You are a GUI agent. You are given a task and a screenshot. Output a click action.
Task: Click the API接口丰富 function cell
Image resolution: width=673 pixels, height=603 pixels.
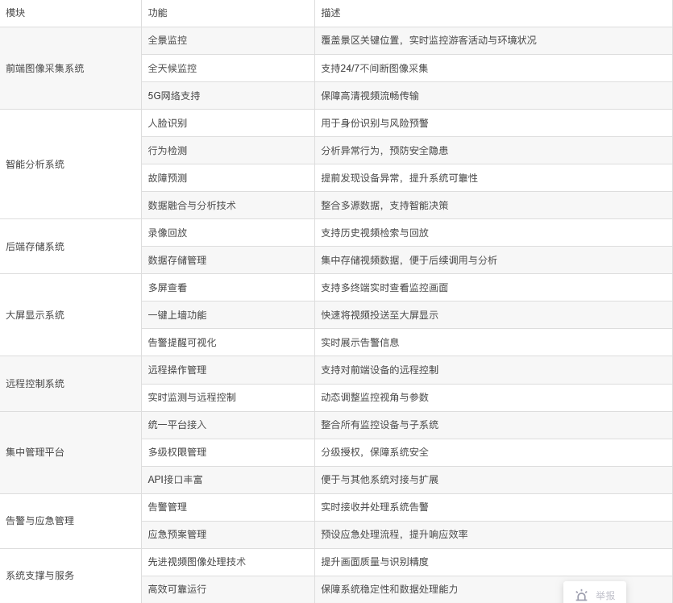[175, 479]
